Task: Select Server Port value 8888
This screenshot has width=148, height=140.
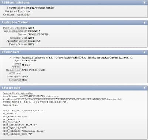Action: coord(24,80)
